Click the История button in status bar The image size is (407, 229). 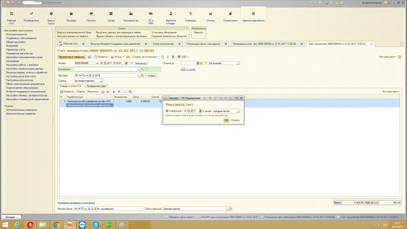pos(11,217)
